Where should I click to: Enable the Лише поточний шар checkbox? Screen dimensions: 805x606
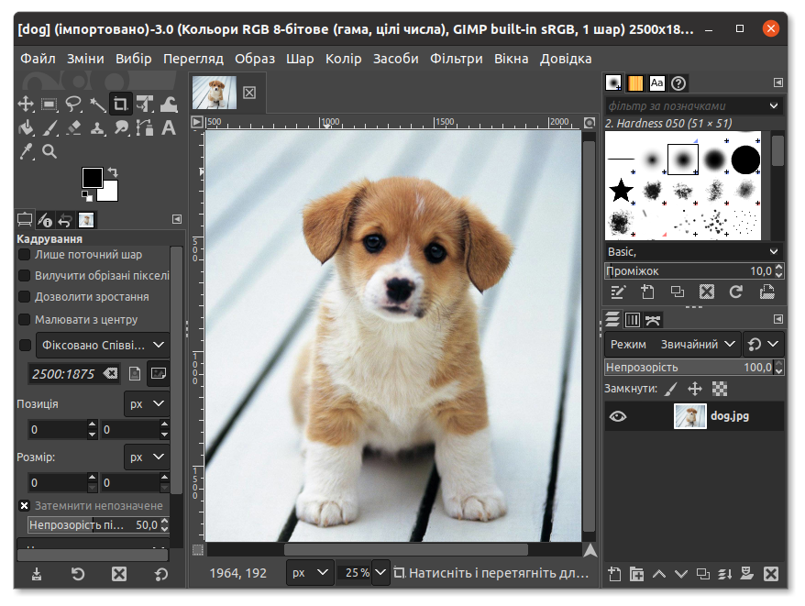(x=25, y=254)
